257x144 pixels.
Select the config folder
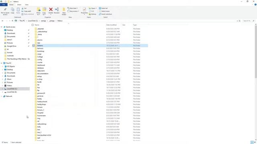[x=39, y=60]
